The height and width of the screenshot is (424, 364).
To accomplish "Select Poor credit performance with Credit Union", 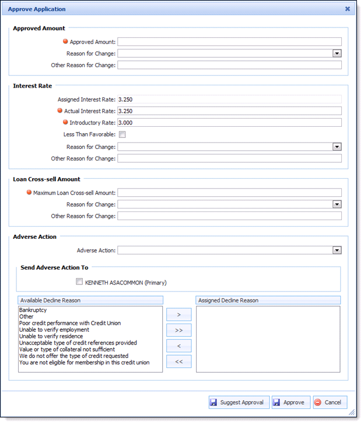I will pos(70,323).
